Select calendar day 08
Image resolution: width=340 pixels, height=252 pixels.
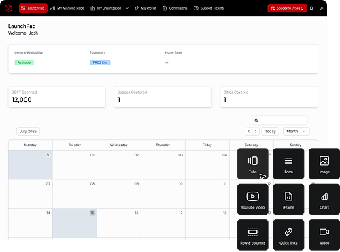pyautogui.click(x=75, y=194)
